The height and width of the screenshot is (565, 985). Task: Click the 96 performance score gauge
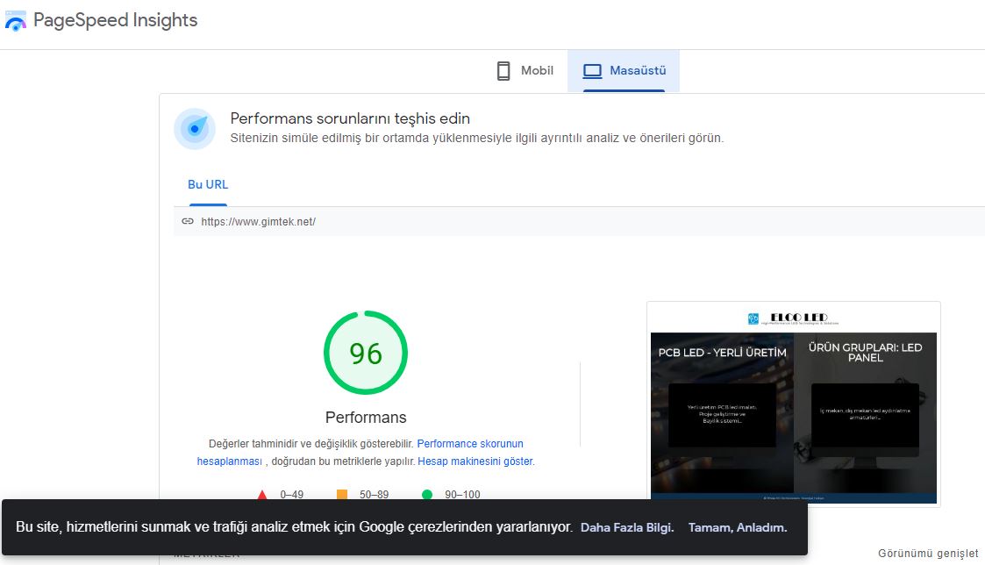tap(366, 353)
